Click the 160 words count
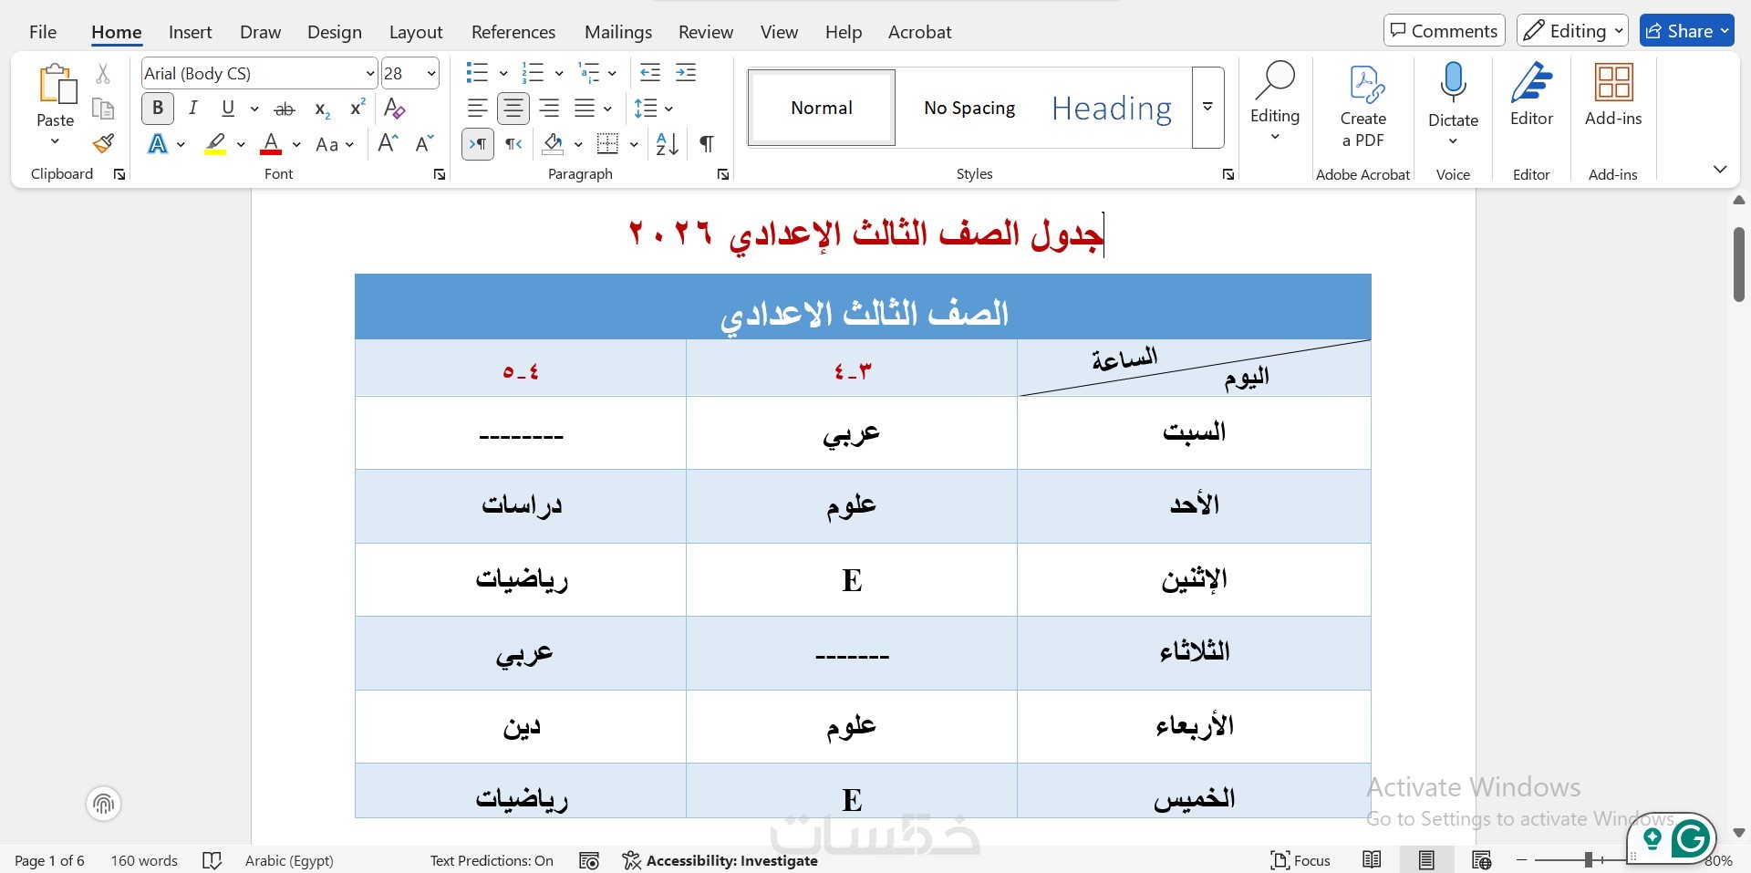The width and height of the screenshot is (1751, 873). [144, 860]
